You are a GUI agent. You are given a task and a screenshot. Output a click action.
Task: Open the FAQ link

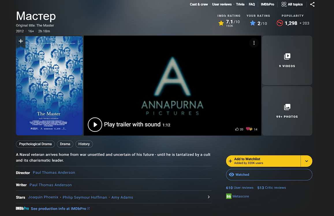point(252,4)
